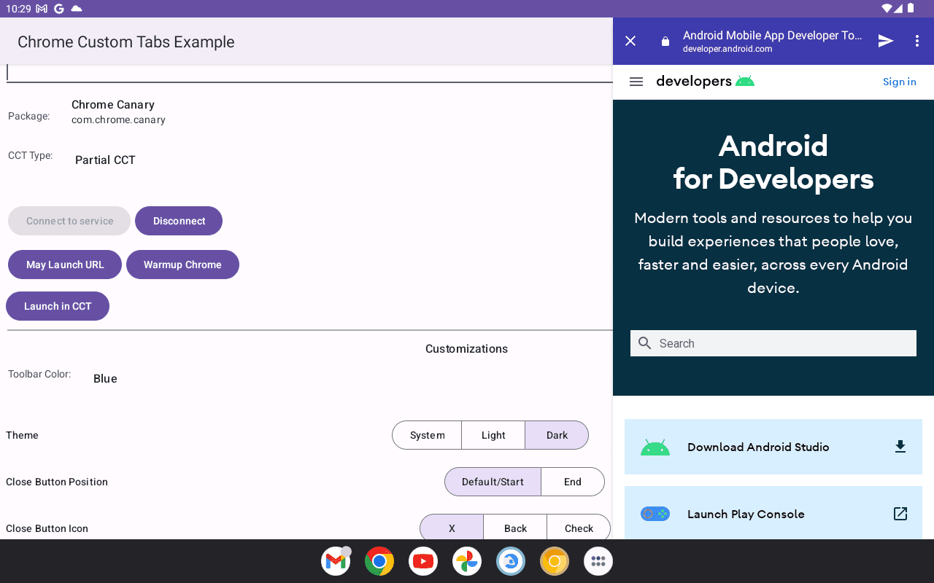The width and height of the screenshot is (934, 583).
Task: Open the Toolbar Color selector showing Blue
Action: click(104, 378)
